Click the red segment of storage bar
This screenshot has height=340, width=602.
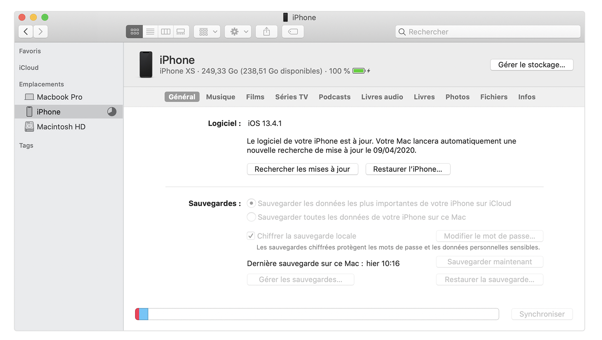137,314
